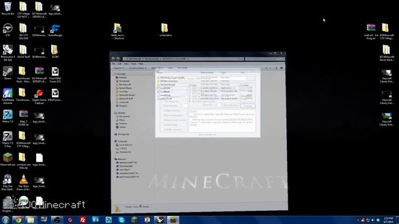The width and height of the screenshot is (399, 224).
Task: Sort by the Date modified column header
Action: point(207,73)
